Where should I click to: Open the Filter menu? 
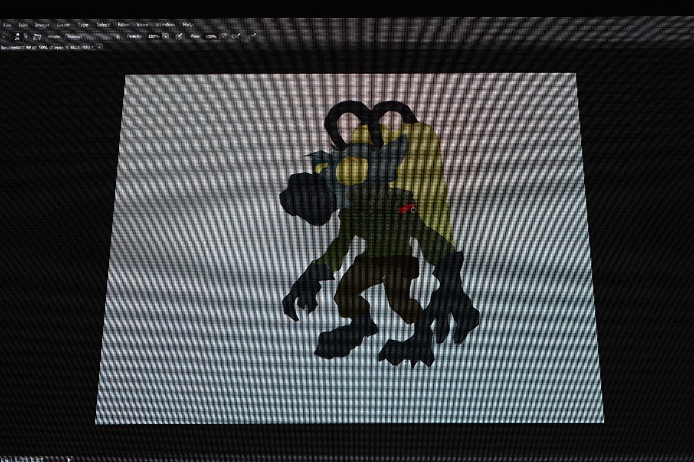tap(124, 25)
